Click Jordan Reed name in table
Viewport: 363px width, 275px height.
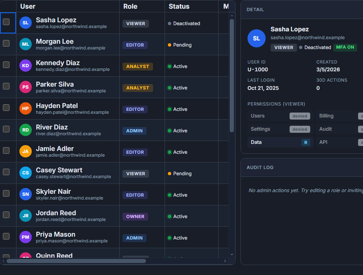coord(56,213)
